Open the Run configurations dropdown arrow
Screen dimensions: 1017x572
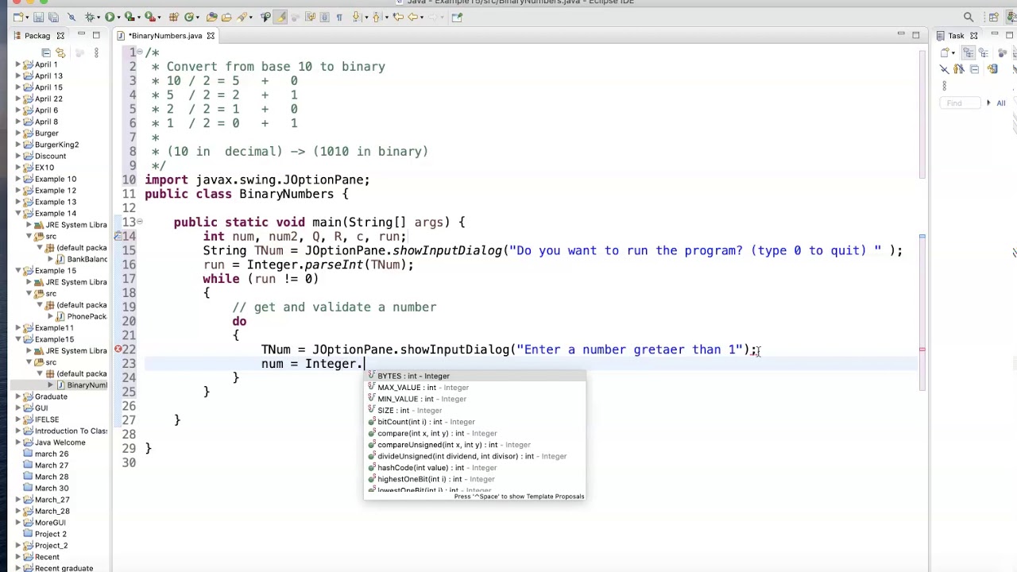click(118, 17)
